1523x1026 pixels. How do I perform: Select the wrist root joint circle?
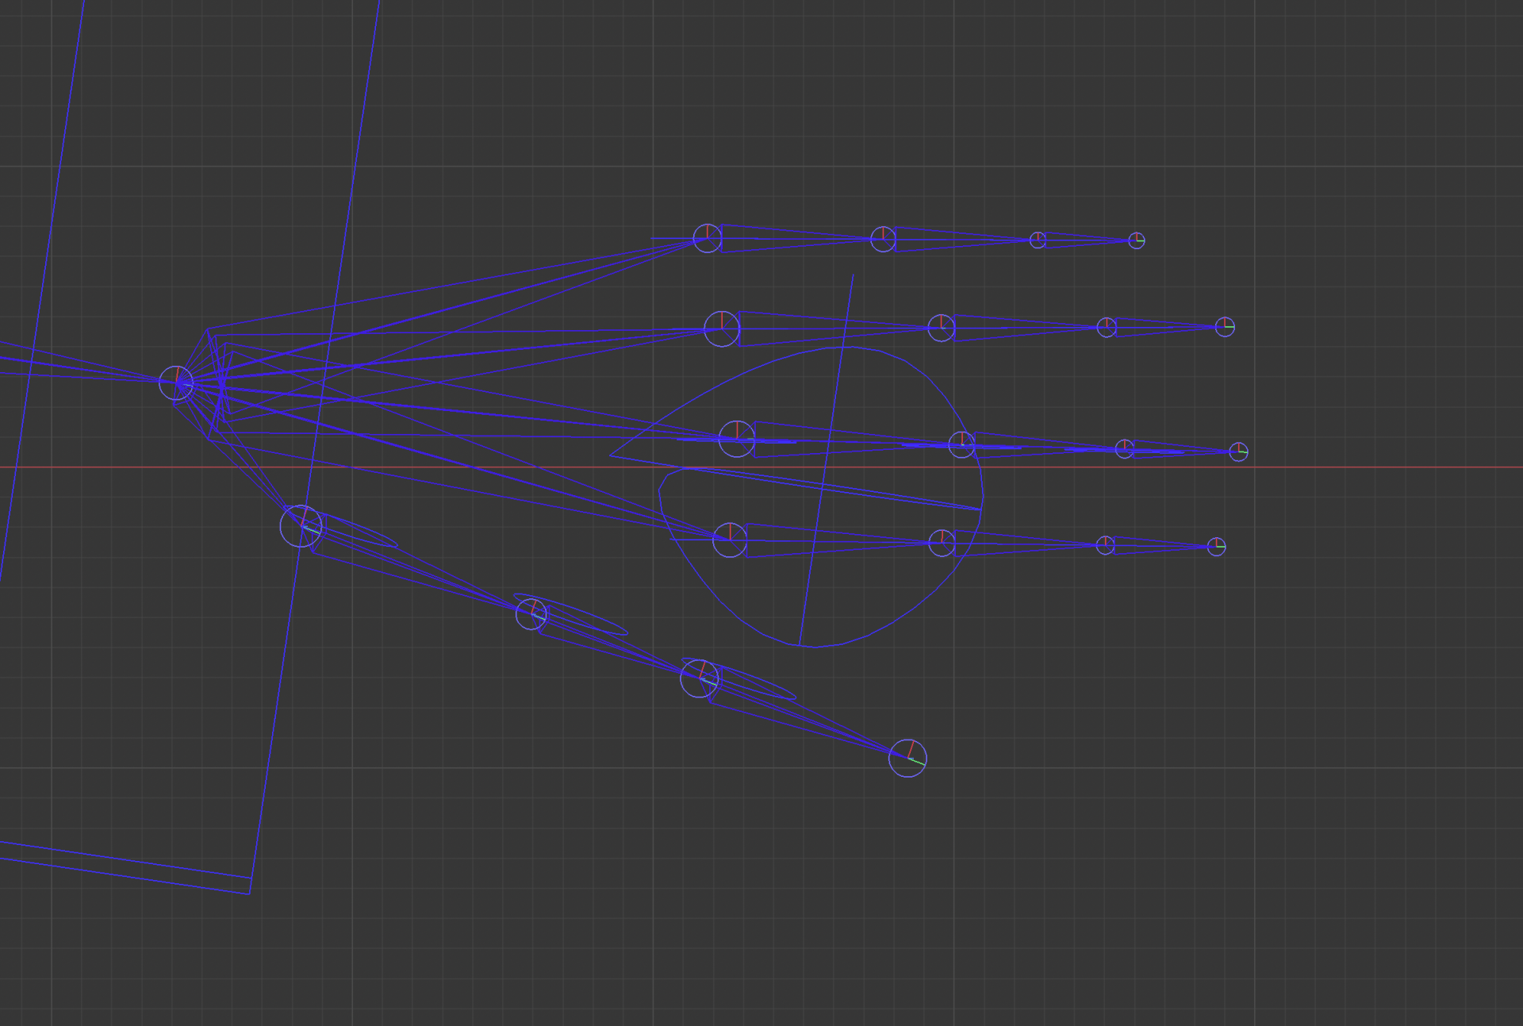tap(176, 383)
